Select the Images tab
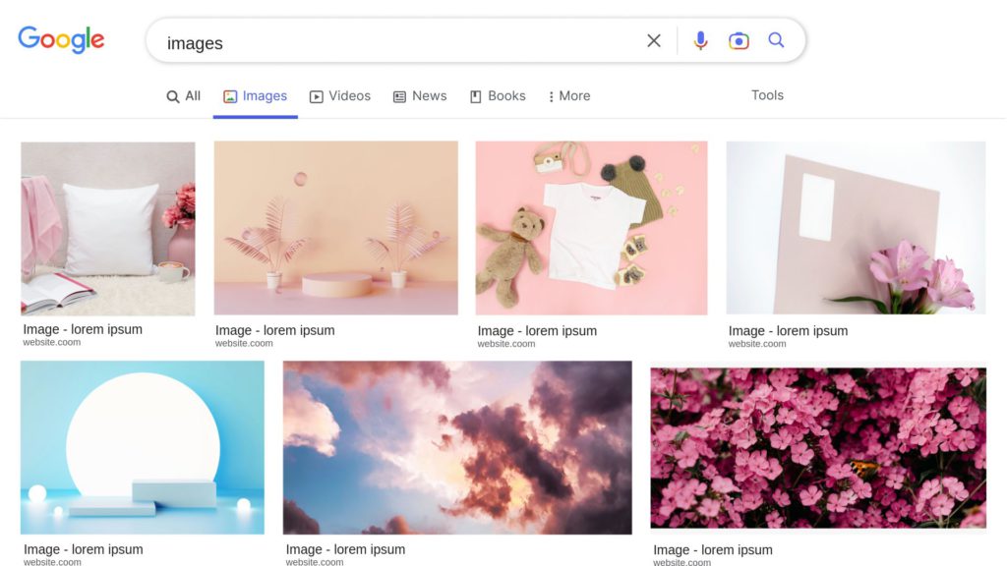This screenshot has height=566, width=1007. coord(256,96)
